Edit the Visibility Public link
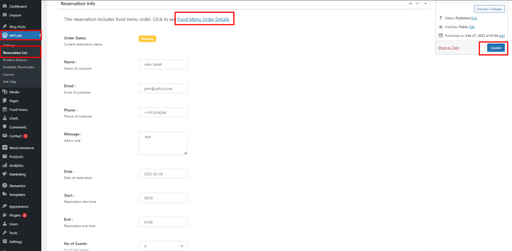This screenshot has width=512, height=251. click(x=472, y=27)
